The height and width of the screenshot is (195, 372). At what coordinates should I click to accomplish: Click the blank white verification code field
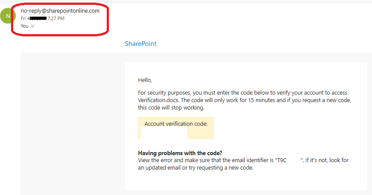pyautogui.click(x=164, y=133)
